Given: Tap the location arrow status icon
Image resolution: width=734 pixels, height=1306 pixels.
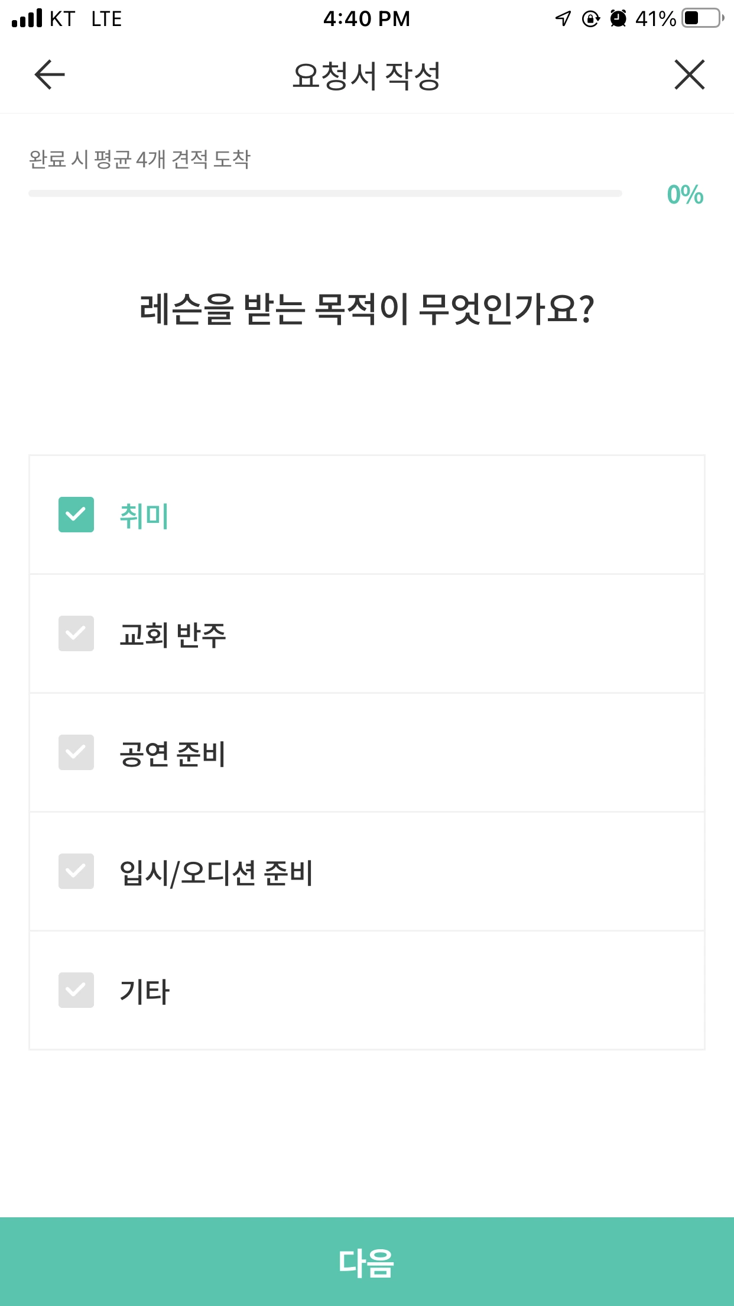Looking at the screenshot, I should [563, 18].
